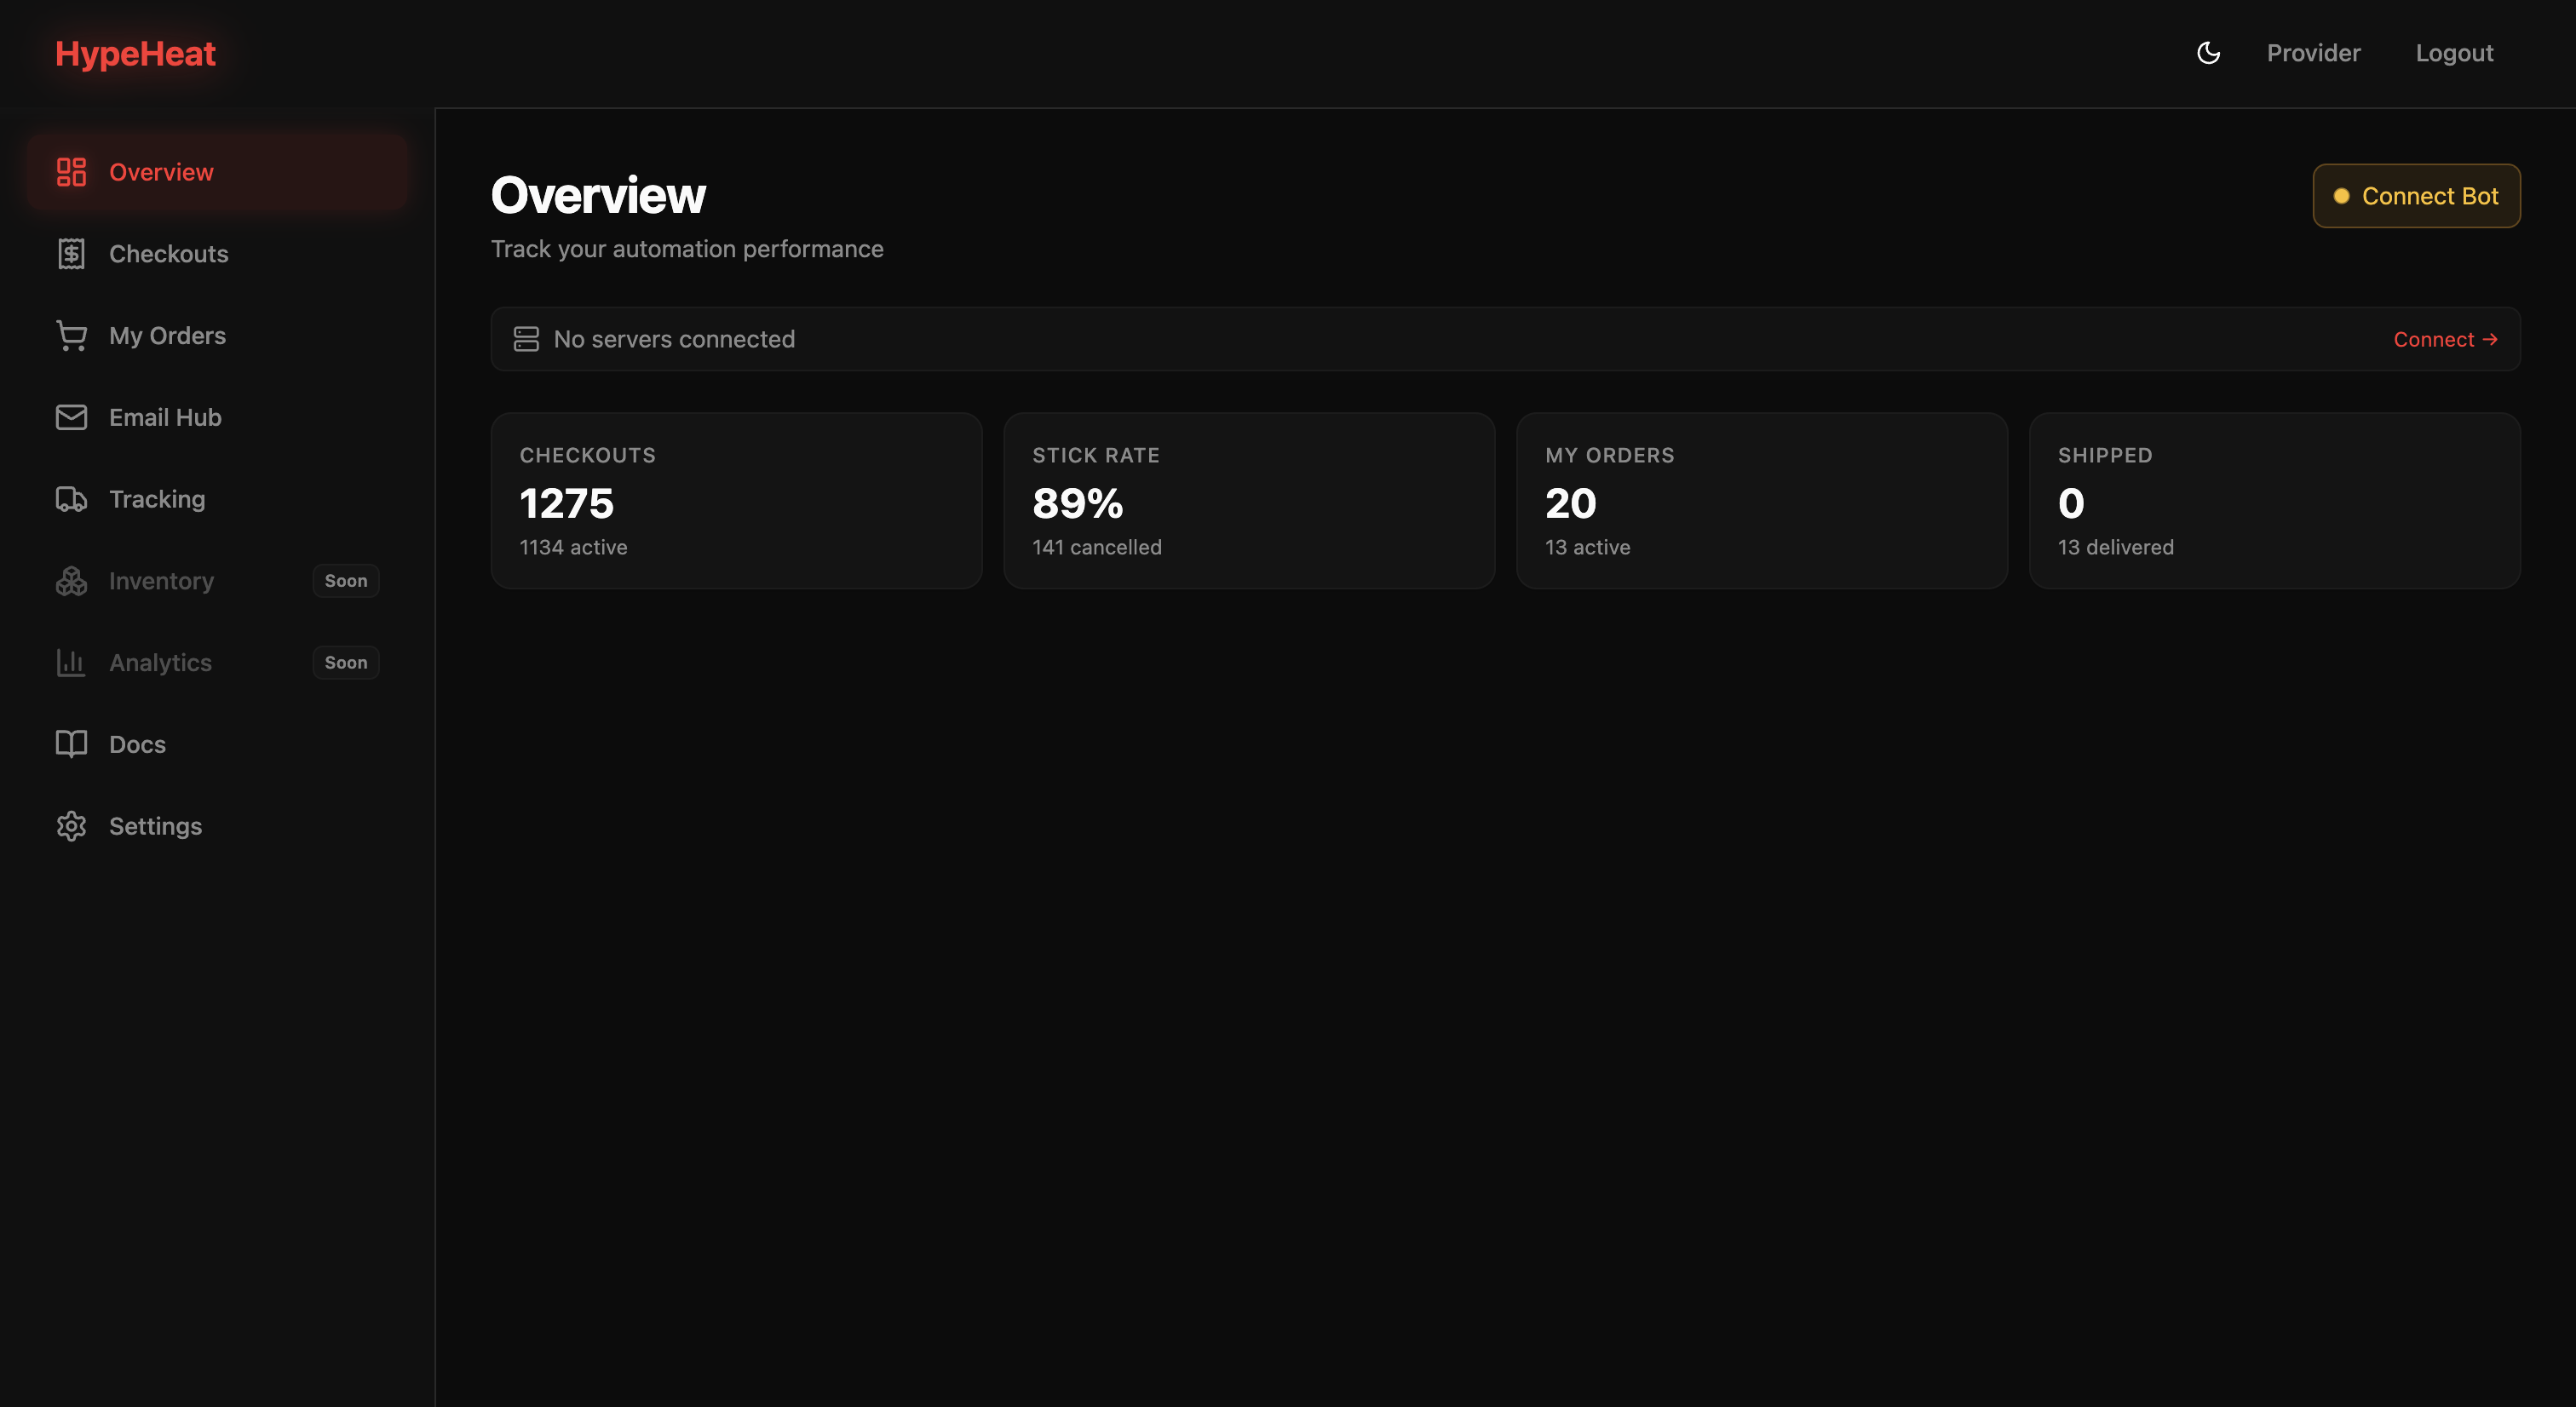Navigate to Tracking in the sidebar
Screen dimensions: 2576x1407
(x=217, y=499)
